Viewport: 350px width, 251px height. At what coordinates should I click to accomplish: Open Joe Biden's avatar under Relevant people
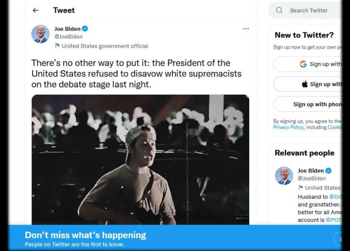(284, 176)
